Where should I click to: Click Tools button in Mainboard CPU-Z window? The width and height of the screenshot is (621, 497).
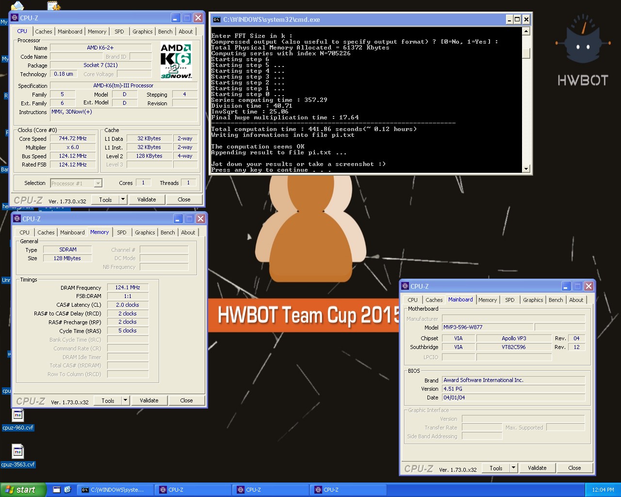click(x=496, y=468)
